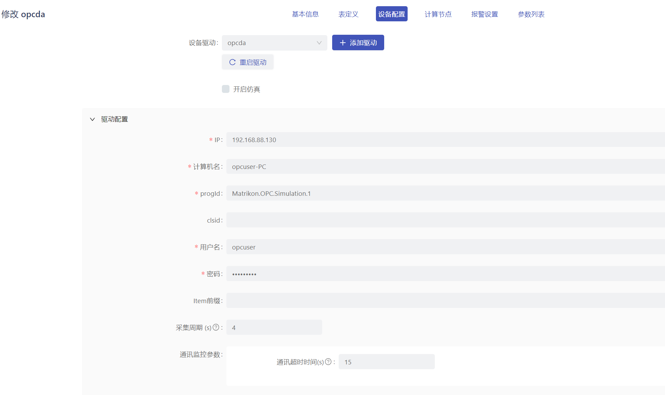Screen dimensions: 665x395
Task: Click the empty clsid input field
Action: tap(446, 220)
